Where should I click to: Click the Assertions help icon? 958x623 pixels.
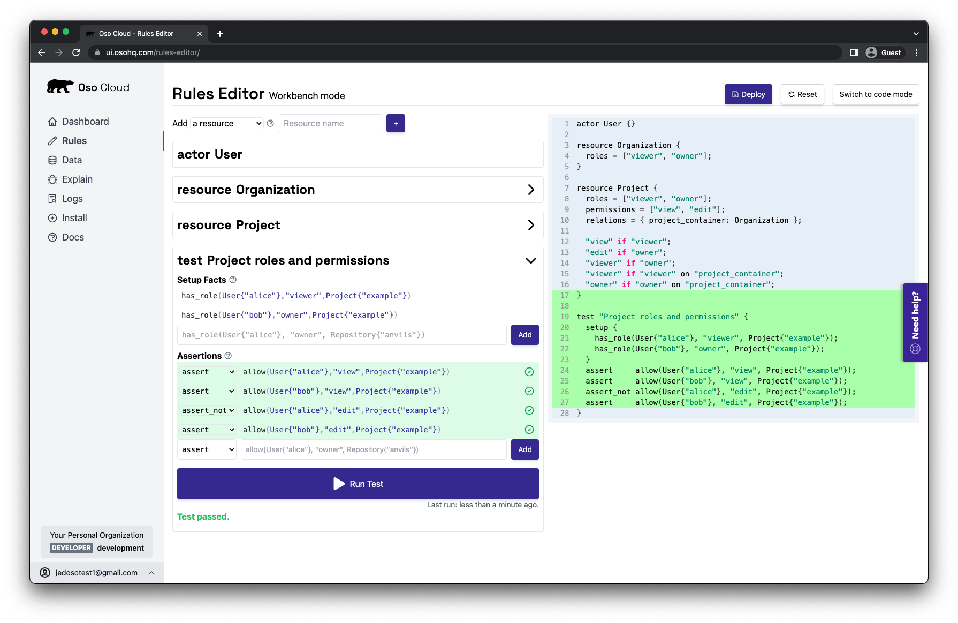click(x=228, y=356)
